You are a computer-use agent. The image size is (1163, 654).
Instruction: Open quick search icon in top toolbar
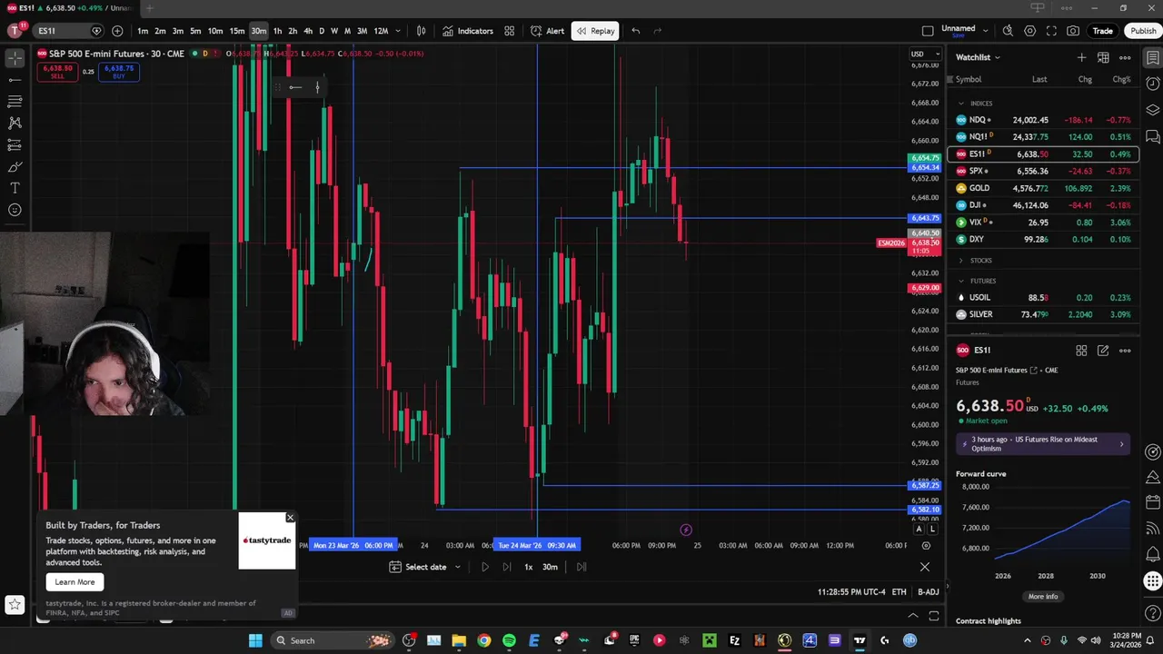[1008, 31]
